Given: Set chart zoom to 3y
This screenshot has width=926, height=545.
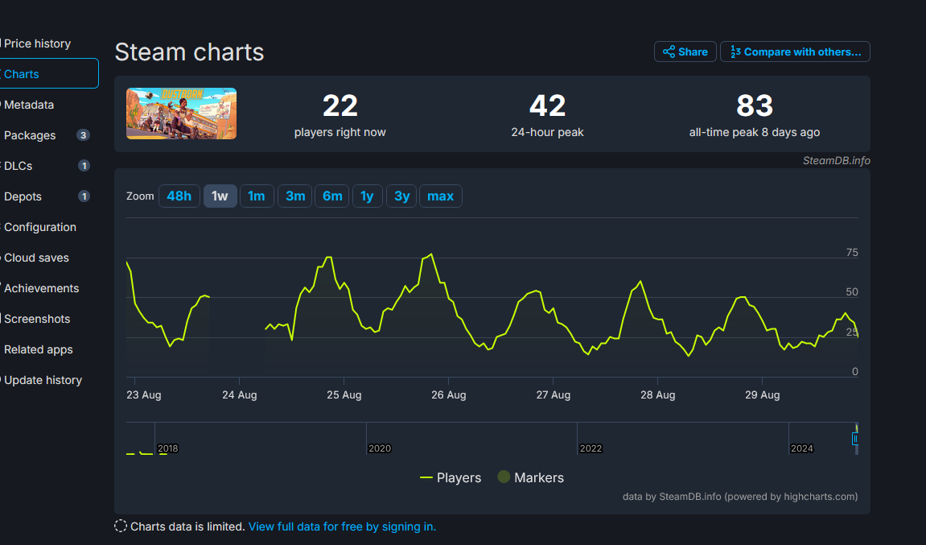Looking at the screenshot, I should [401, 196].
